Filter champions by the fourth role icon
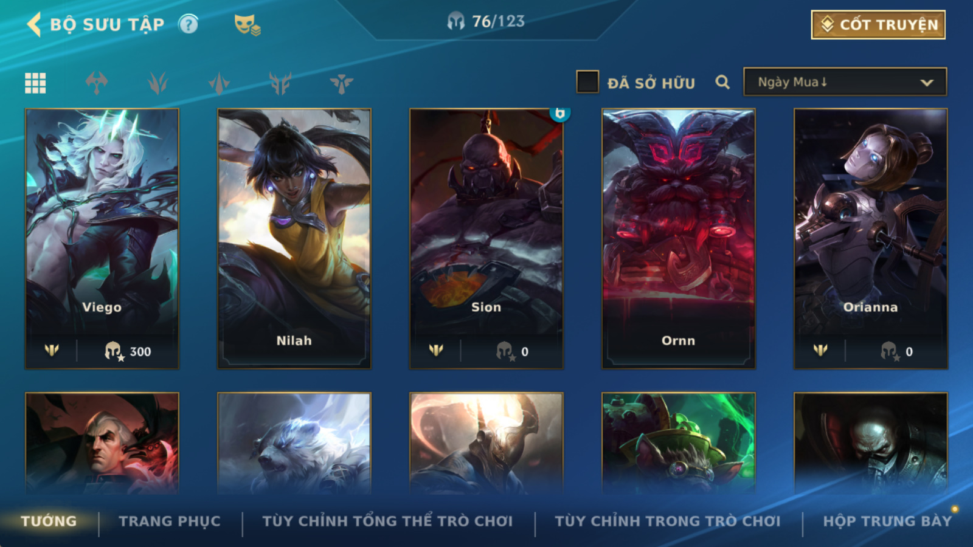 click(280, 83)
